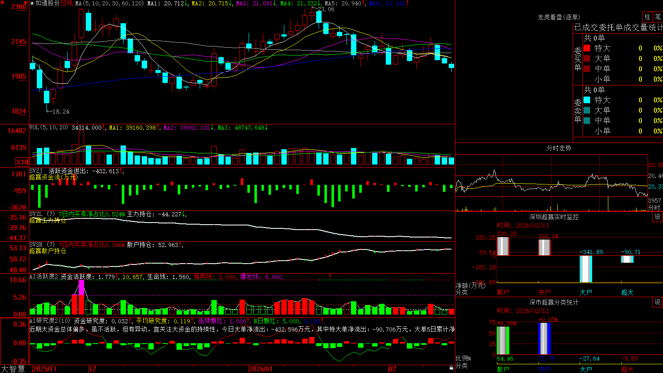
Task: Click the 12 month marker on timeline
Action: [x=93, y=369]
